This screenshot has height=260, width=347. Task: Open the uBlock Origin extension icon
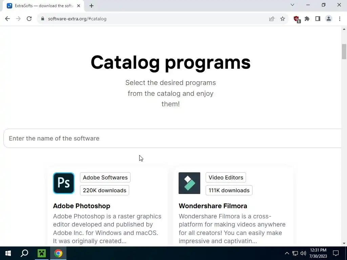click(297, 19)
